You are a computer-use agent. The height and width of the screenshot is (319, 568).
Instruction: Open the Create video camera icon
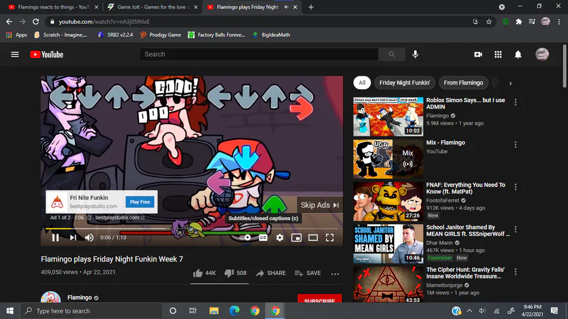478,54
